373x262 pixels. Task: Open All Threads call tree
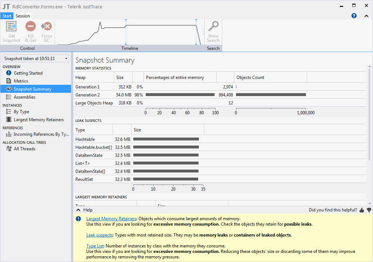[x=24, y=148]
